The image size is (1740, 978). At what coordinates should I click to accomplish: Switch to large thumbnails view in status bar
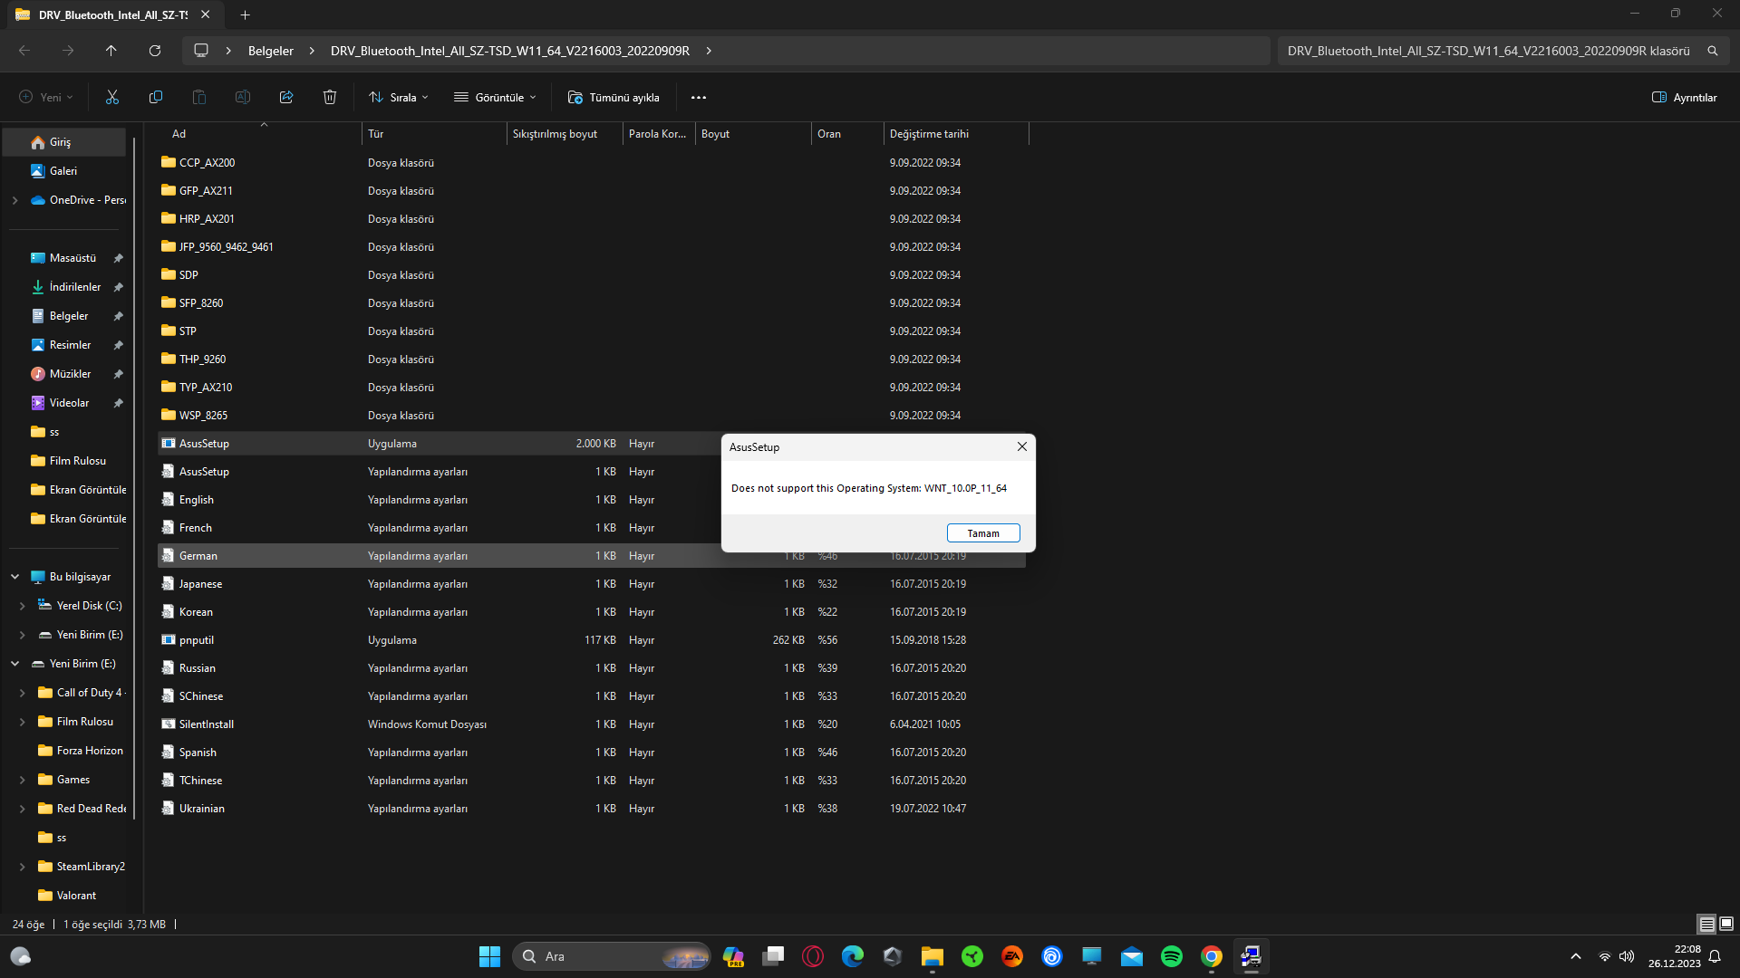[x=1726, y=924]
